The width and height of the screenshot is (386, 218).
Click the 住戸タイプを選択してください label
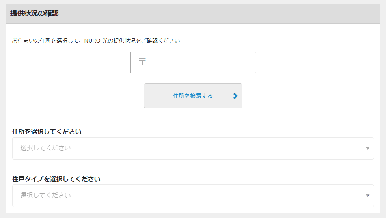[x=56, y=179]
